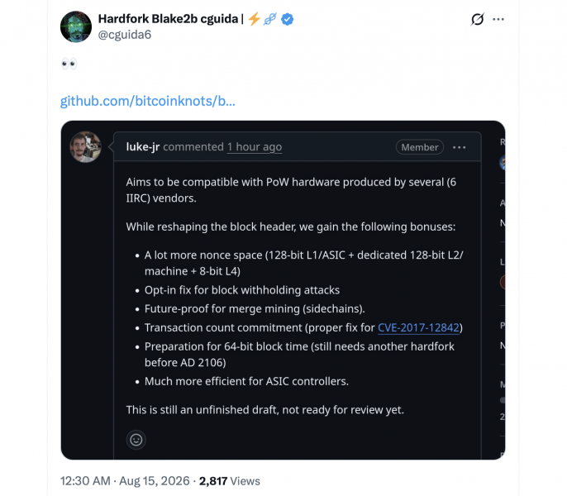Open the Grok explain-post icon

[x=477, y=19]
